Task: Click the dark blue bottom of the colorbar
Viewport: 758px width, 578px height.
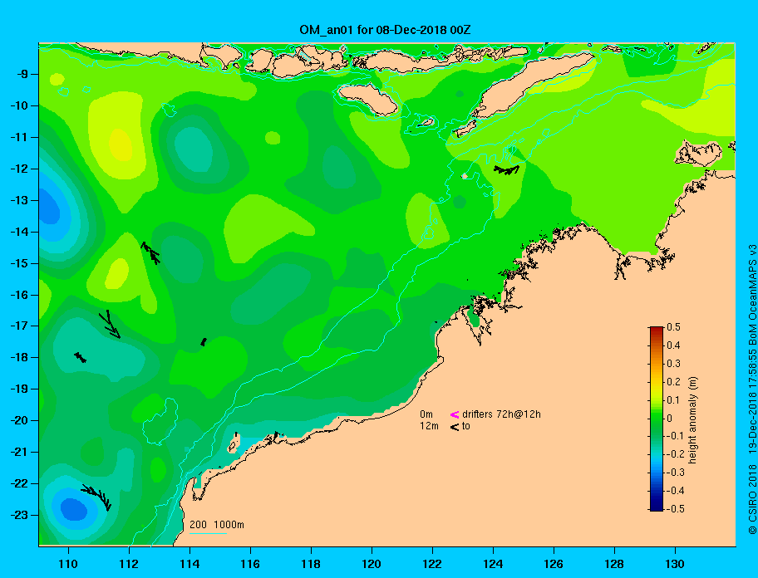Action: (x=657, y=507)
